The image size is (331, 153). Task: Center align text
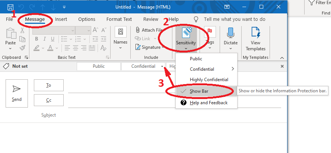76,48
